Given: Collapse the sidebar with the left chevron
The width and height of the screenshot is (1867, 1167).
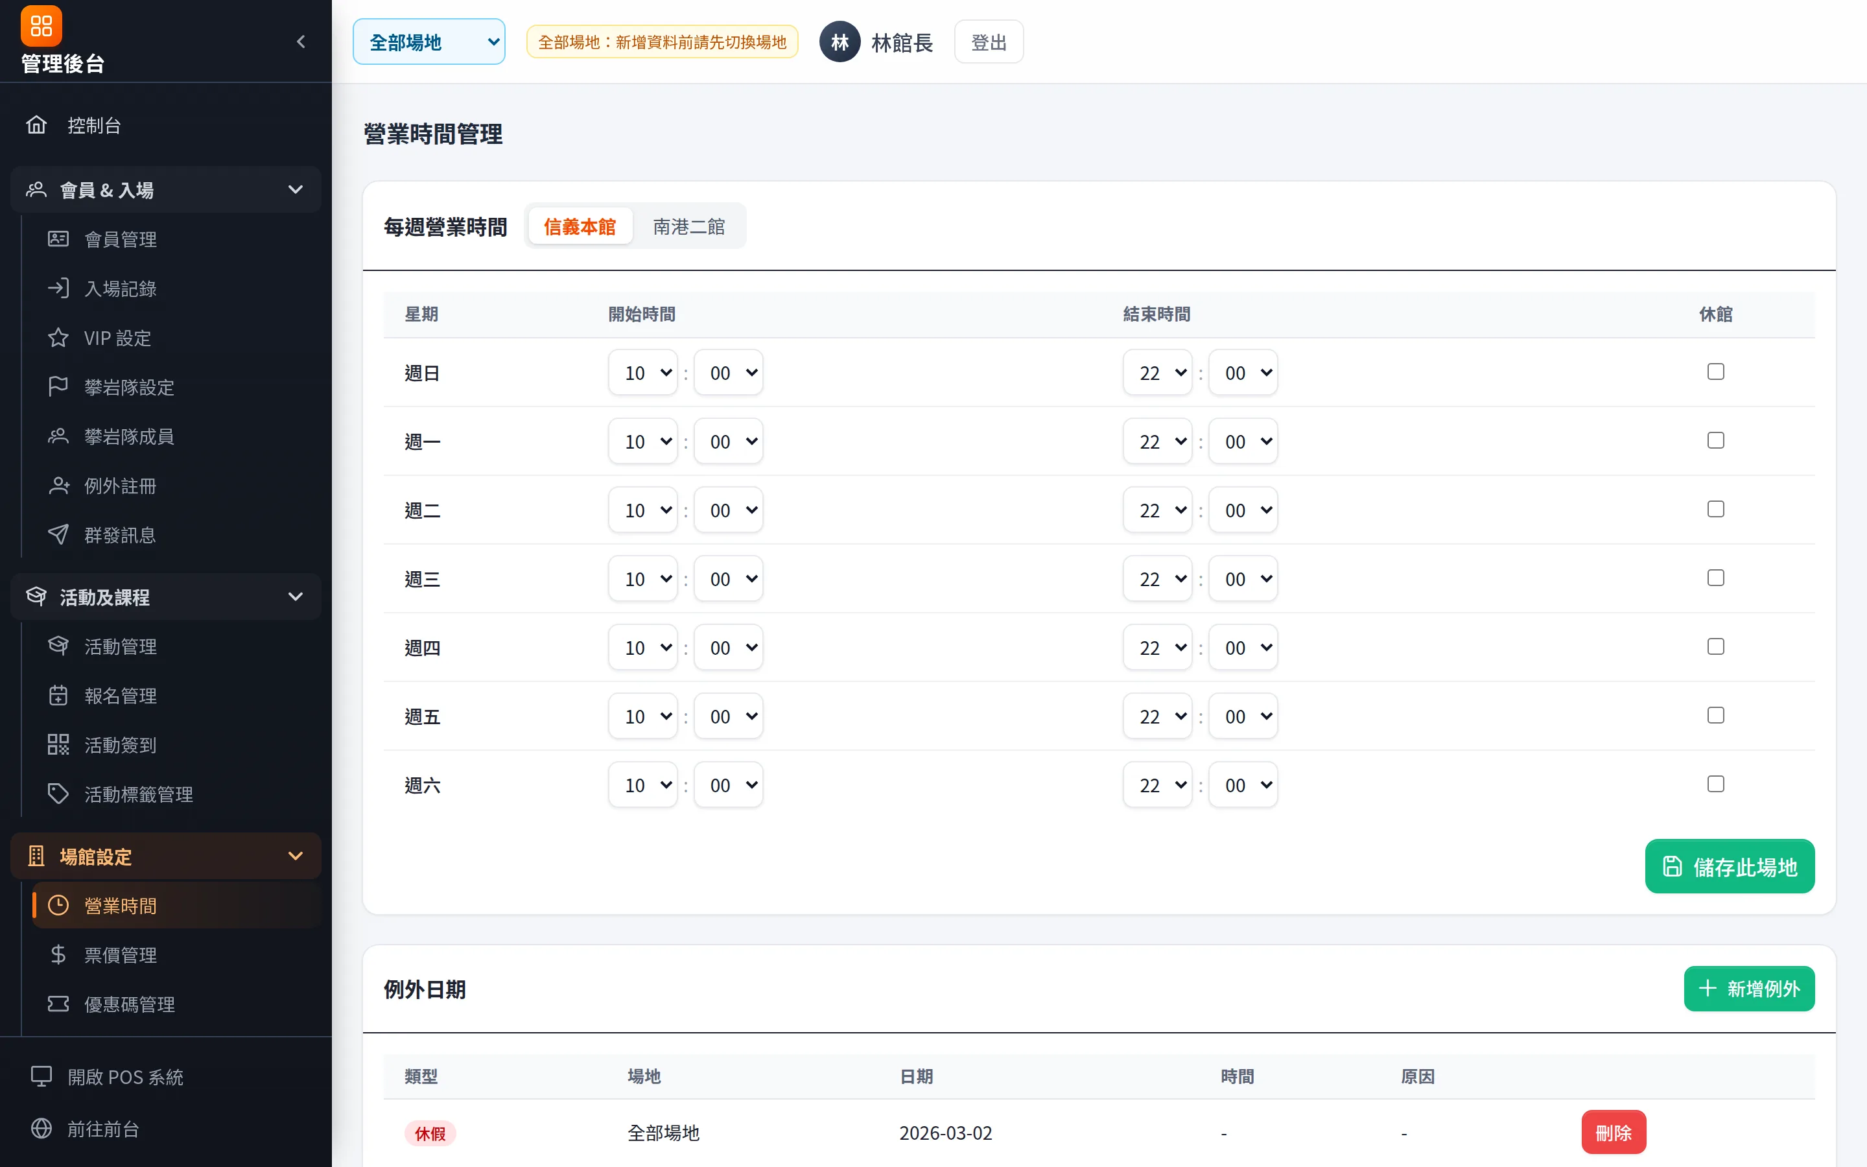Looking at the screenshot, I should (301, 41).
